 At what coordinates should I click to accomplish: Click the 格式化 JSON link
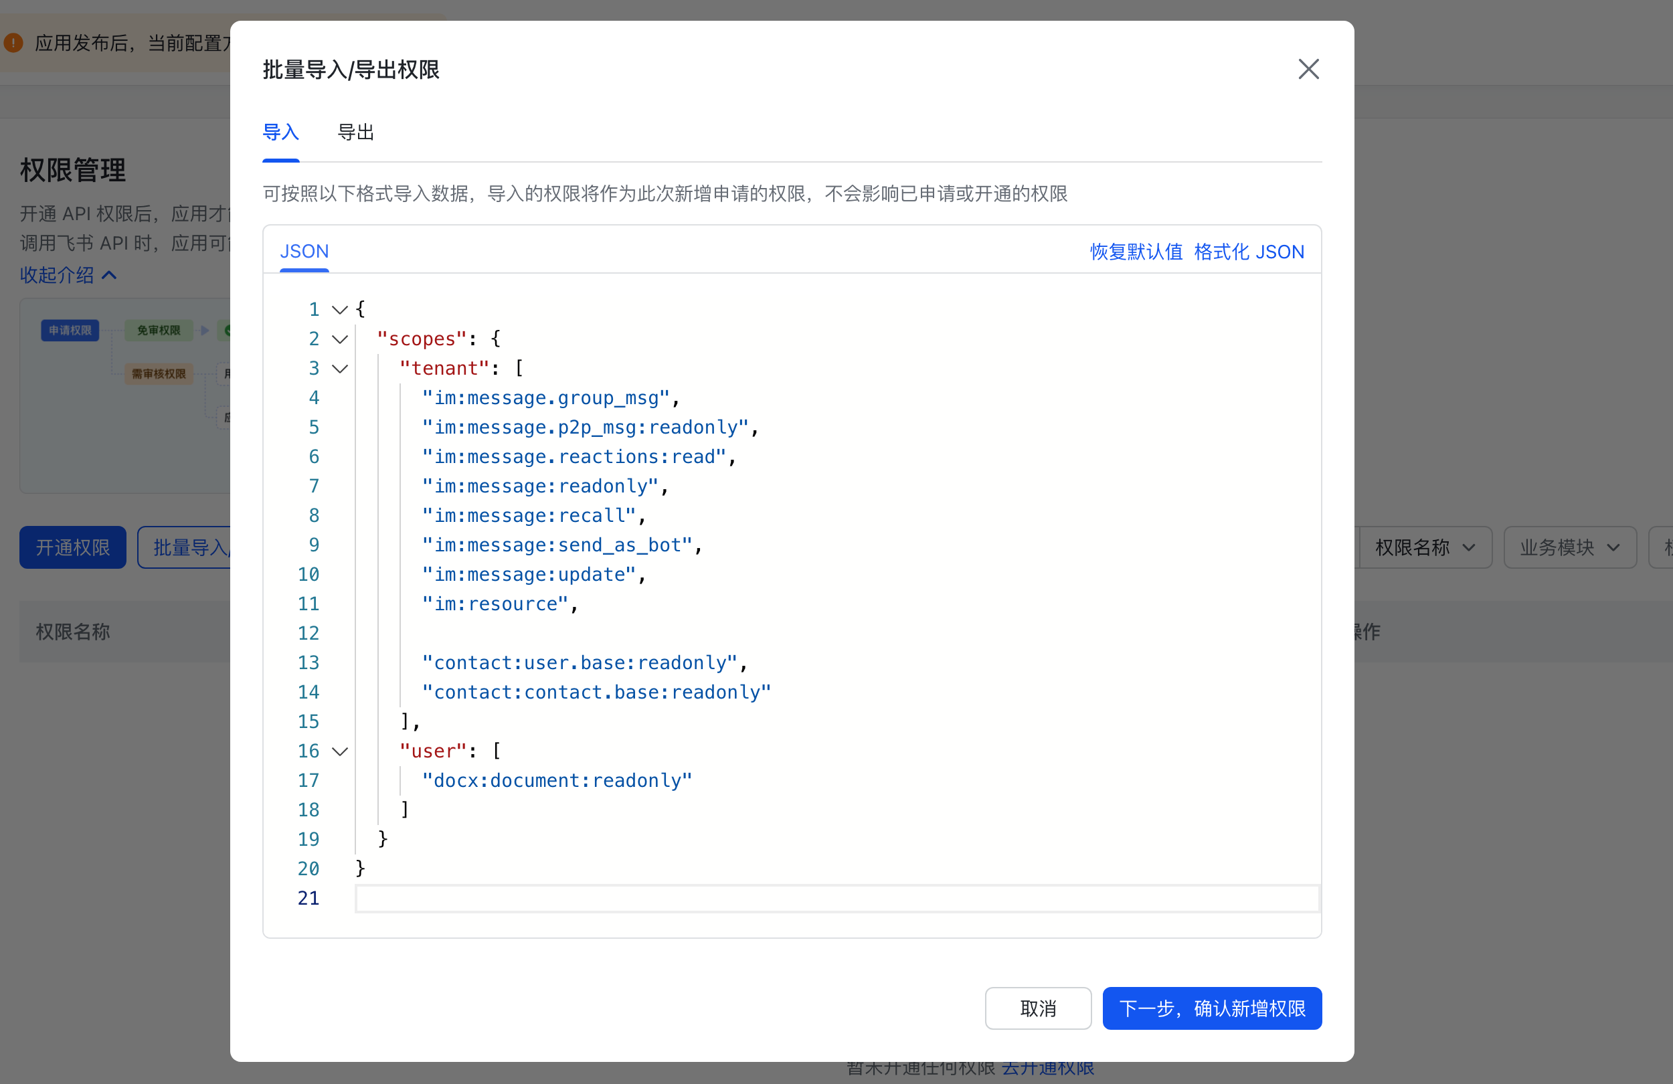[1249, 252]
